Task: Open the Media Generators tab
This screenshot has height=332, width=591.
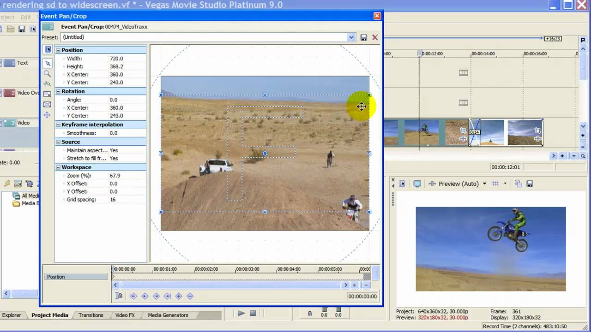Action: pyautogui.click(x=168, y=315)
